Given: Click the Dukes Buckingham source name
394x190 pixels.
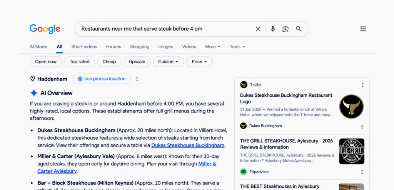Looking at the screenshot, I should point(265,126).
